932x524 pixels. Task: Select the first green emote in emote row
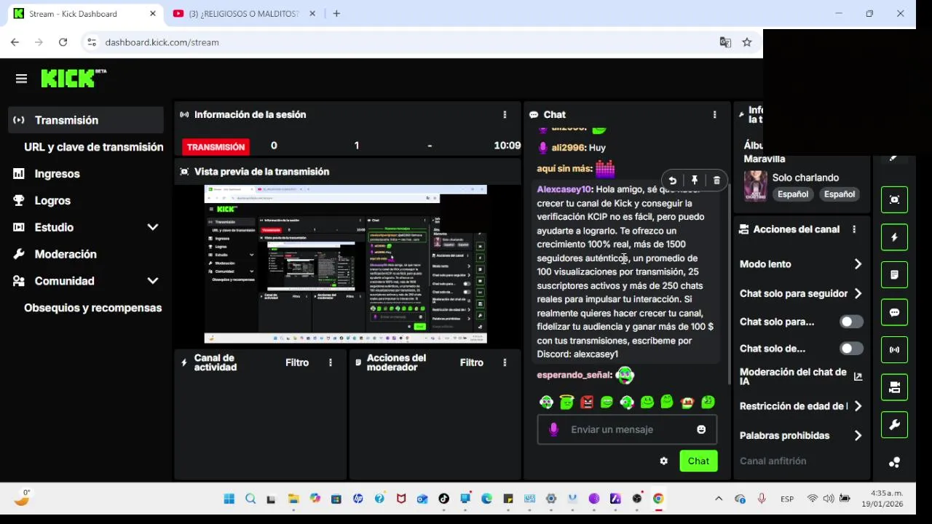[546, 402]
